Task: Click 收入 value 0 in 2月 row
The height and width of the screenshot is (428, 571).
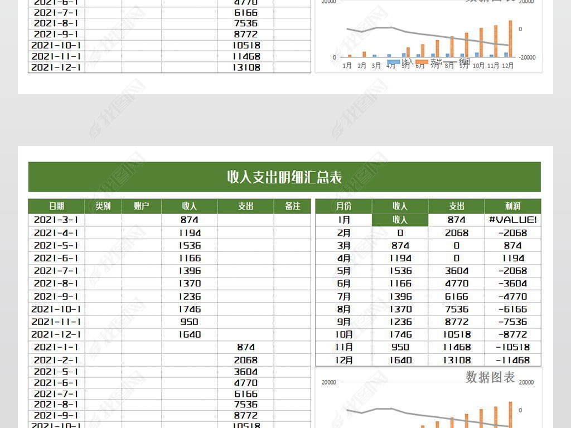Action: point(400,233)
